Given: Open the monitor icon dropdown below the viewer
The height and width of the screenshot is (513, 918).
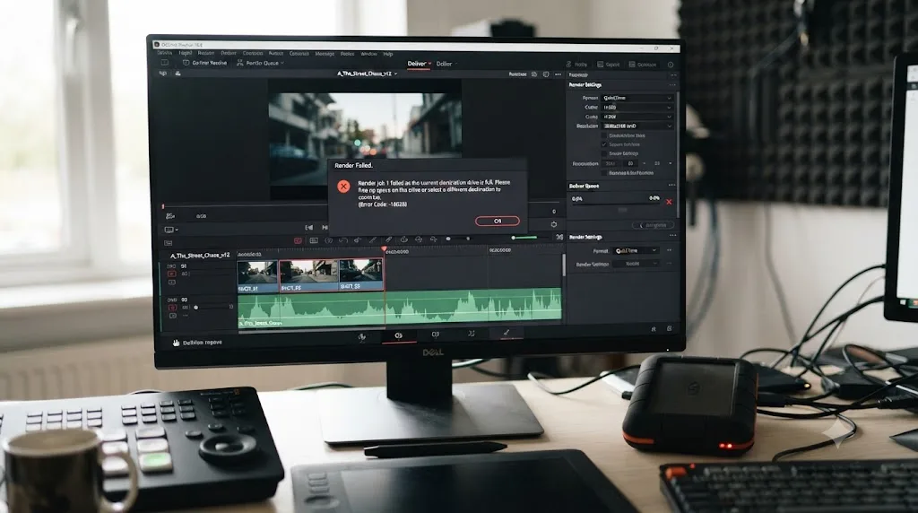Looking at the screenshot, I should (x=171, y=230).
